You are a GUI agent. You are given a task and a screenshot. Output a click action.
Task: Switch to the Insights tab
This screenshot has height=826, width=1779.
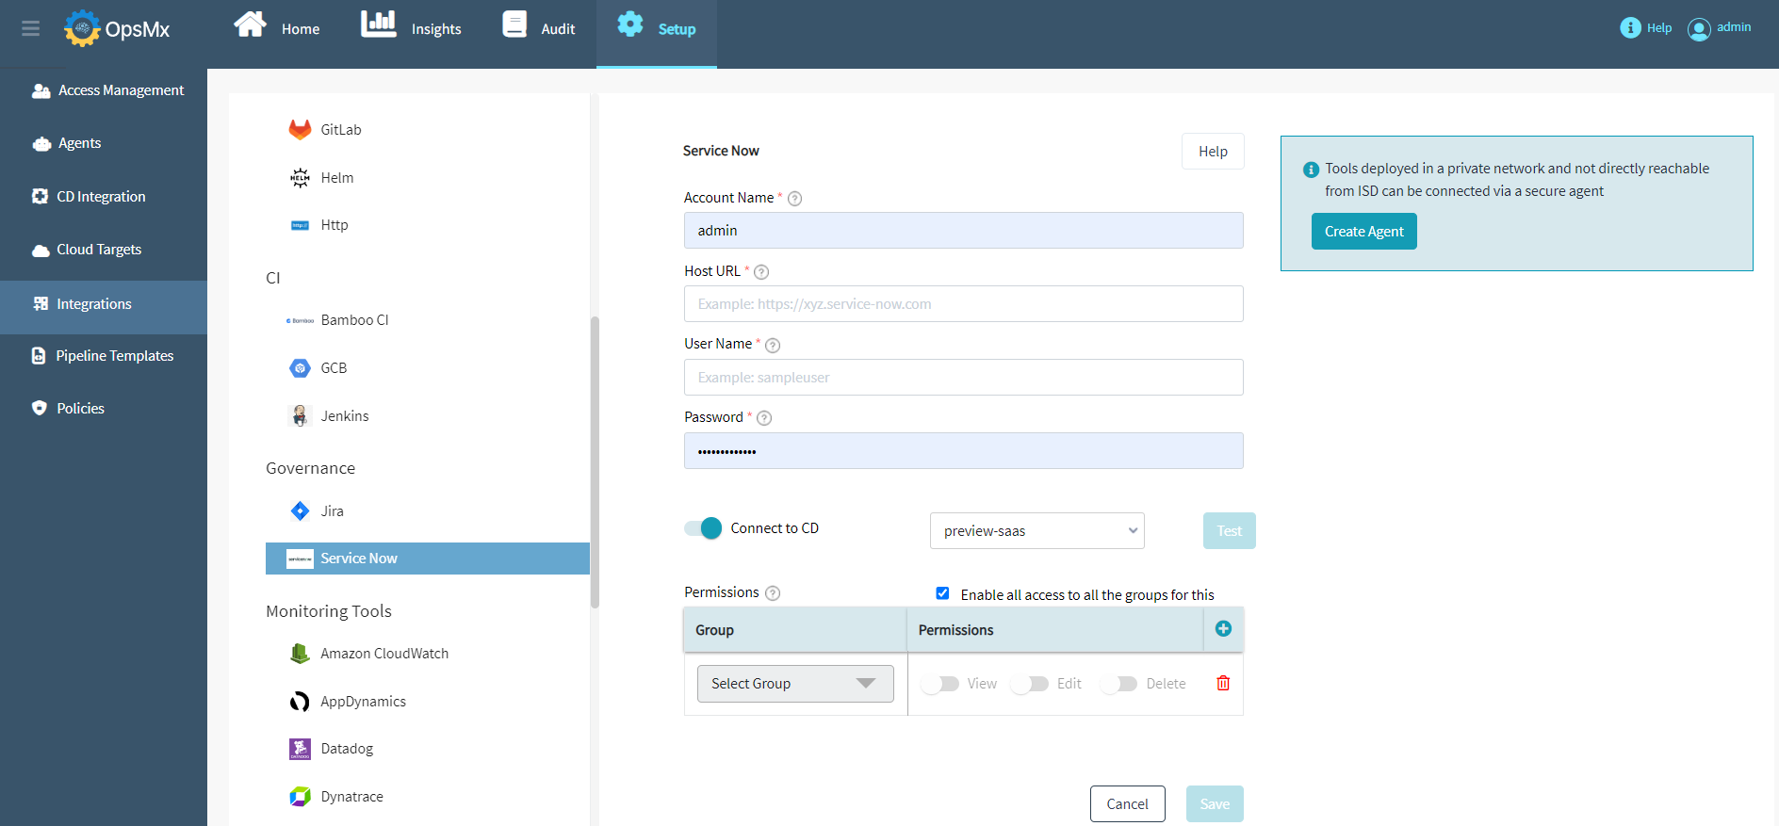click(412, 28)
